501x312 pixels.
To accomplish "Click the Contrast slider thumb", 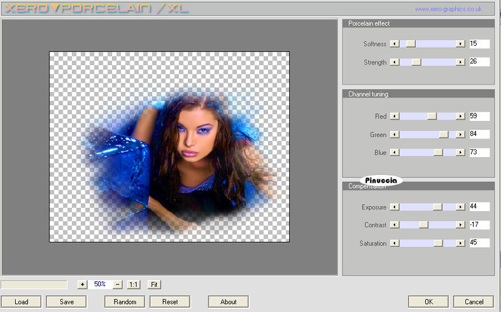I will pos(424,225).
